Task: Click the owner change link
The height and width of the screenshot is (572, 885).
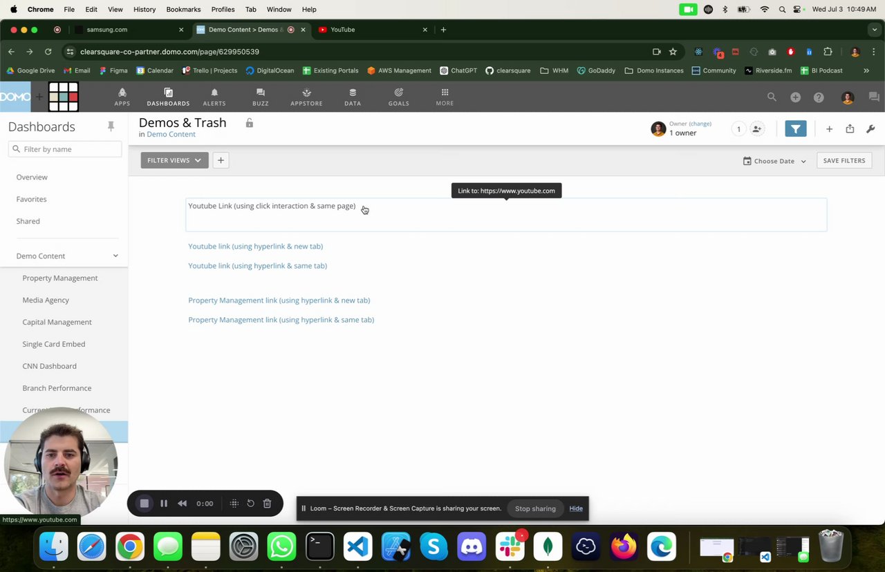Action: click(x=700, y=124)
